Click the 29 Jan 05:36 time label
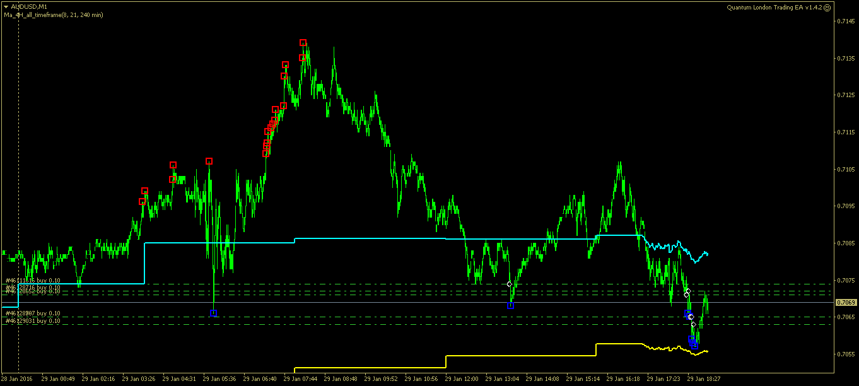 click(219, 379)
